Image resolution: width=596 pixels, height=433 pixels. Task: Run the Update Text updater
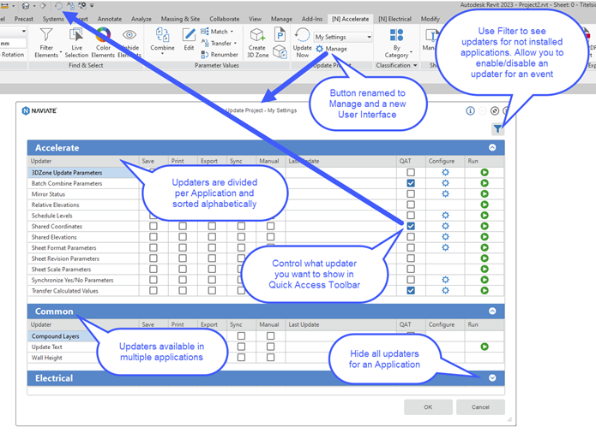tap(485, 347)
